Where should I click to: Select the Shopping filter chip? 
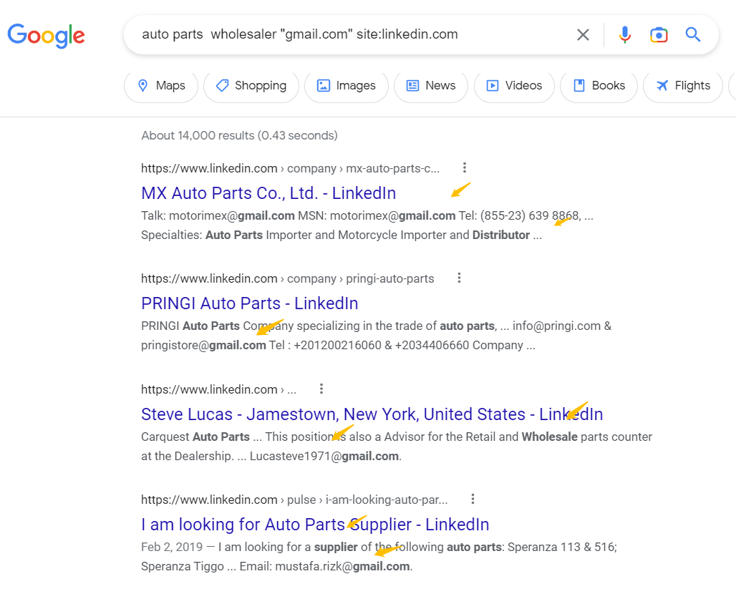pyautogui.click(x=251, y=85)
